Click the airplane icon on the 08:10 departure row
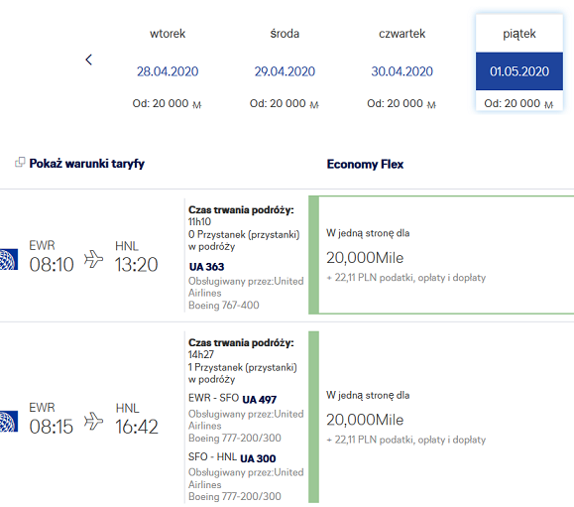574x507 pixels. click(x=94, y=259)
